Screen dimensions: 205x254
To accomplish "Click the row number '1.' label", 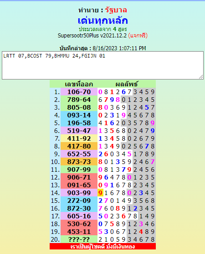I will coord(57,92).
